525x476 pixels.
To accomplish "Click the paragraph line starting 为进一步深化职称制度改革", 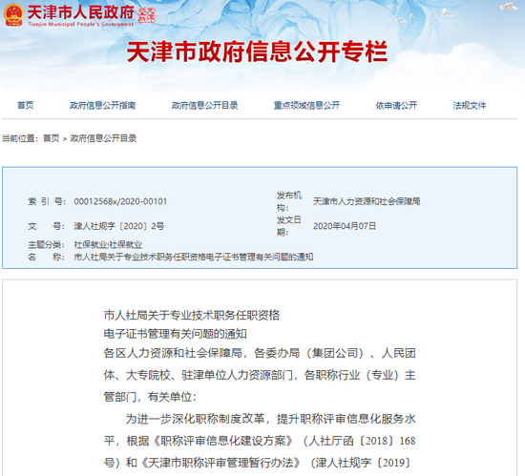I will coord(270,419).
